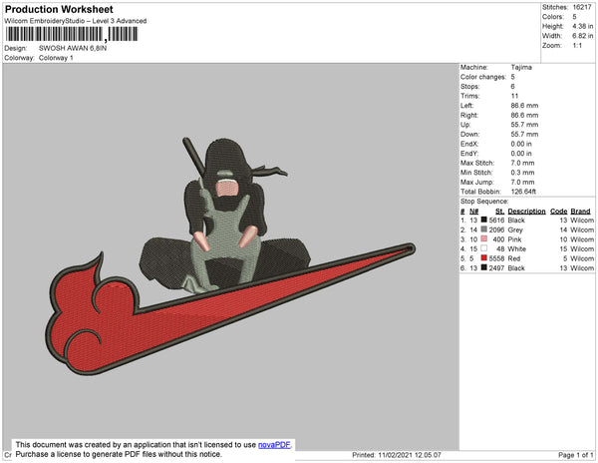This screenshot has width=598, height=463.
Task: Click the barcode under the worksheet header
Action: coord(72,34)
